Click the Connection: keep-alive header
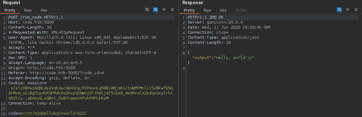The image size is (362, 117). point(35,103)
